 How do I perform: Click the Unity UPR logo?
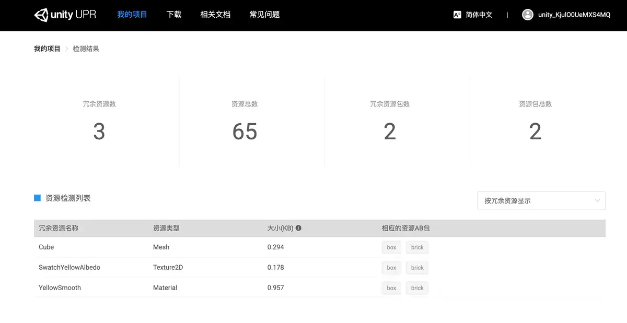[65, 15]
